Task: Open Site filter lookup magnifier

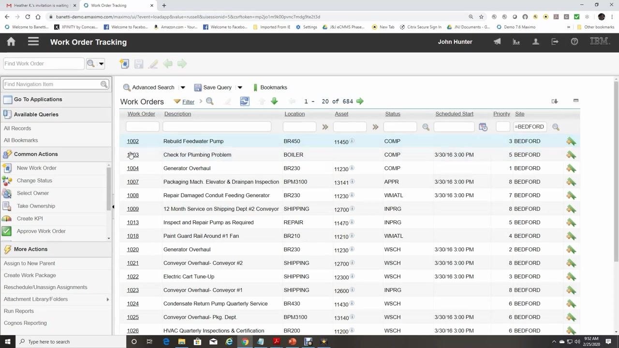Action: [x=556, y=127]
